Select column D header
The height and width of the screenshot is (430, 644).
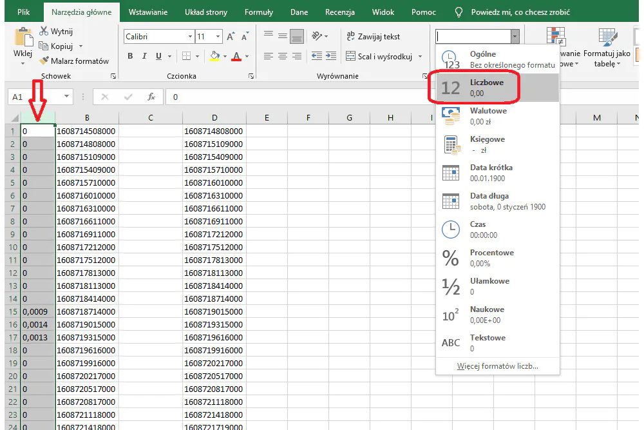point(214,118)
